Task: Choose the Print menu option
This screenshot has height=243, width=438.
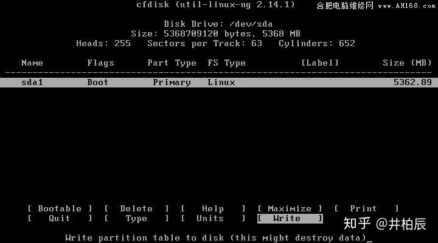Action: [x=366, y=208]
